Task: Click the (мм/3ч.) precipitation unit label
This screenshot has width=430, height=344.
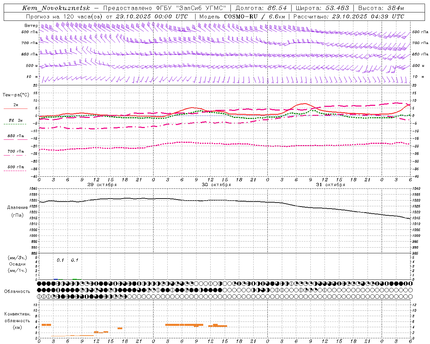Action: click(x=17, y=258)
